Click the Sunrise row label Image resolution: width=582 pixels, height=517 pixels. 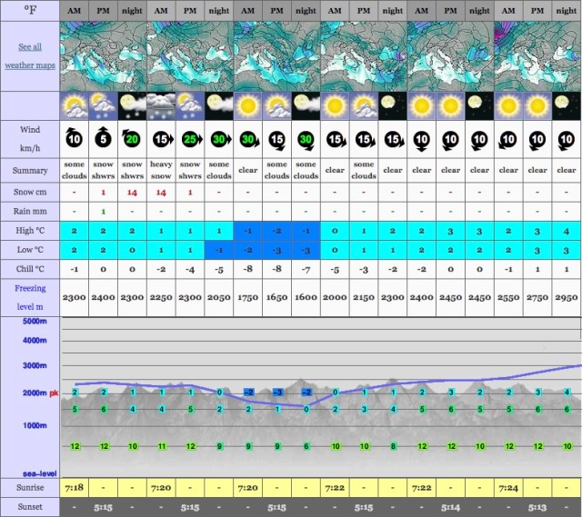click(x=30, y=488)
